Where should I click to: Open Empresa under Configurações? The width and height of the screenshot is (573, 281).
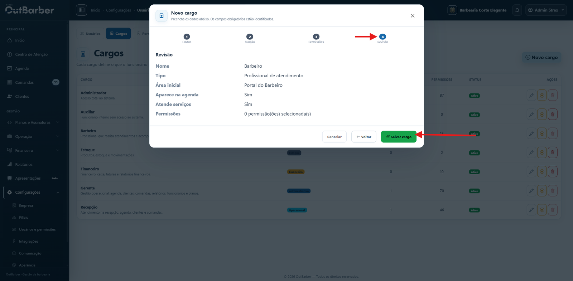click(26, 205)
